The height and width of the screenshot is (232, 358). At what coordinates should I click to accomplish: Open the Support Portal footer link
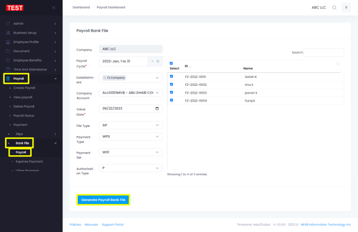pyautogui.click(x=112, y=225)
